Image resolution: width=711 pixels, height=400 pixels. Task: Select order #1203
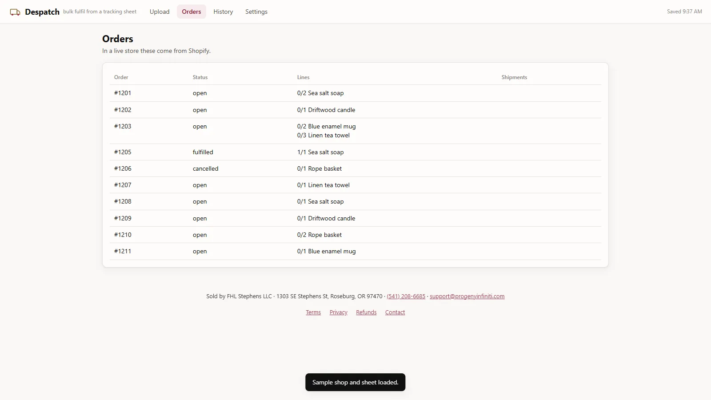pyautogui.click(x=123, y=126)
